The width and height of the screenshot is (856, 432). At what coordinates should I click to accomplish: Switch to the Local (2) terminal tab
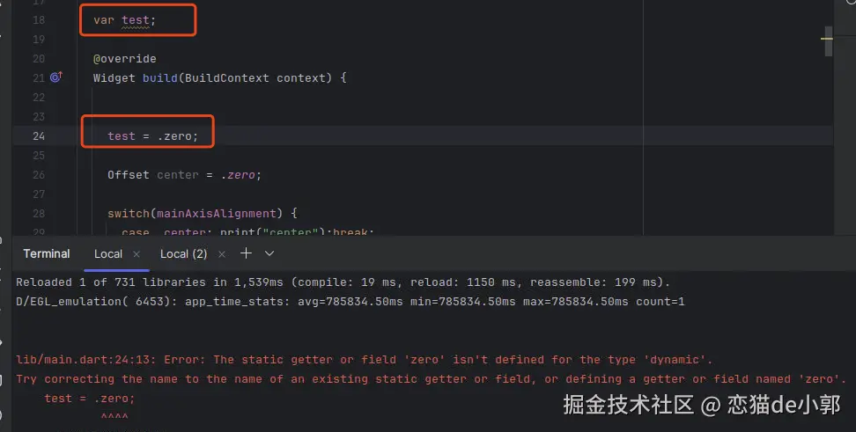pyautogui.click(x=183, y=253)
